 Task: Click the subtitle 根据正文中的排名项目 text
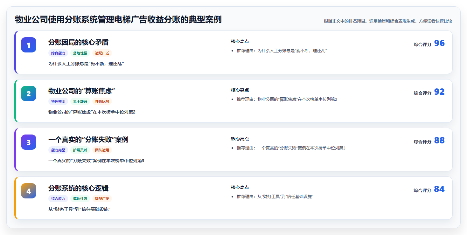tap(388, 21)
